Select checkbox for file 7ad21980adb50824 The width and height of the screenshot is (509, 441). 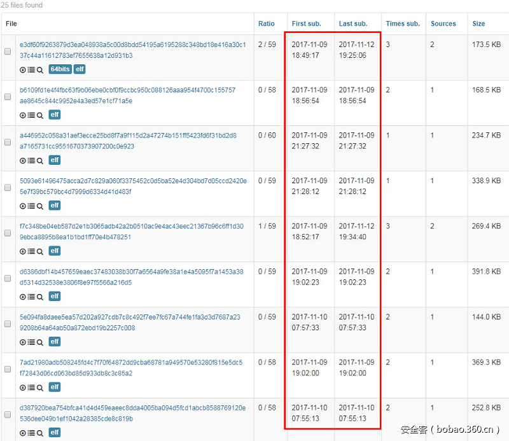(8, 369)
